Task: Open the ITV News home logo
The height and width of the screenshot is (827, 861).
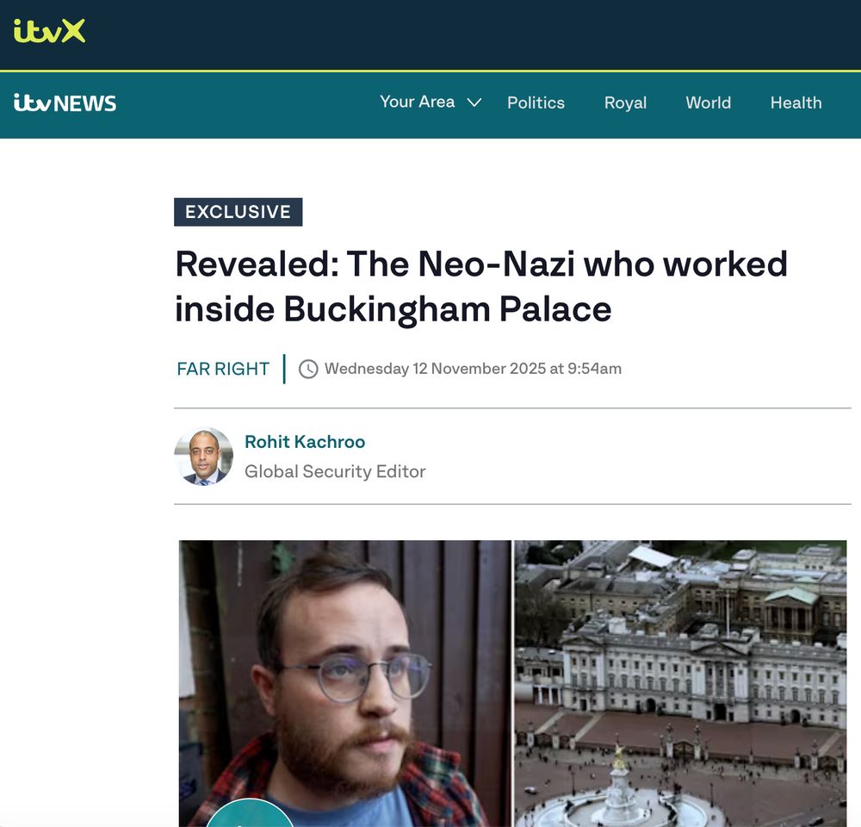Action: pos(65,103)
